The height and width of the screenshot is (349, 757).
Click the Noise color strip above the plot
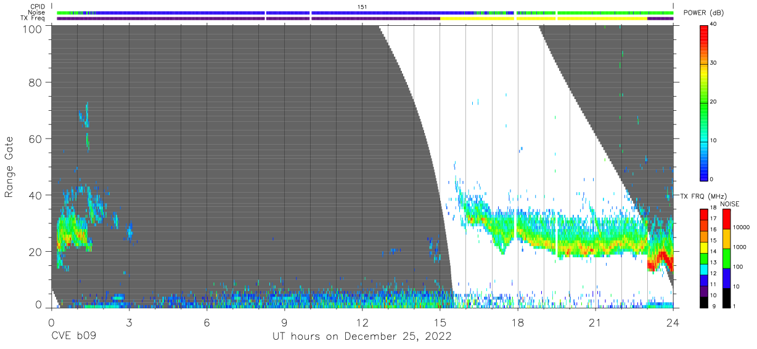(365, 12)
